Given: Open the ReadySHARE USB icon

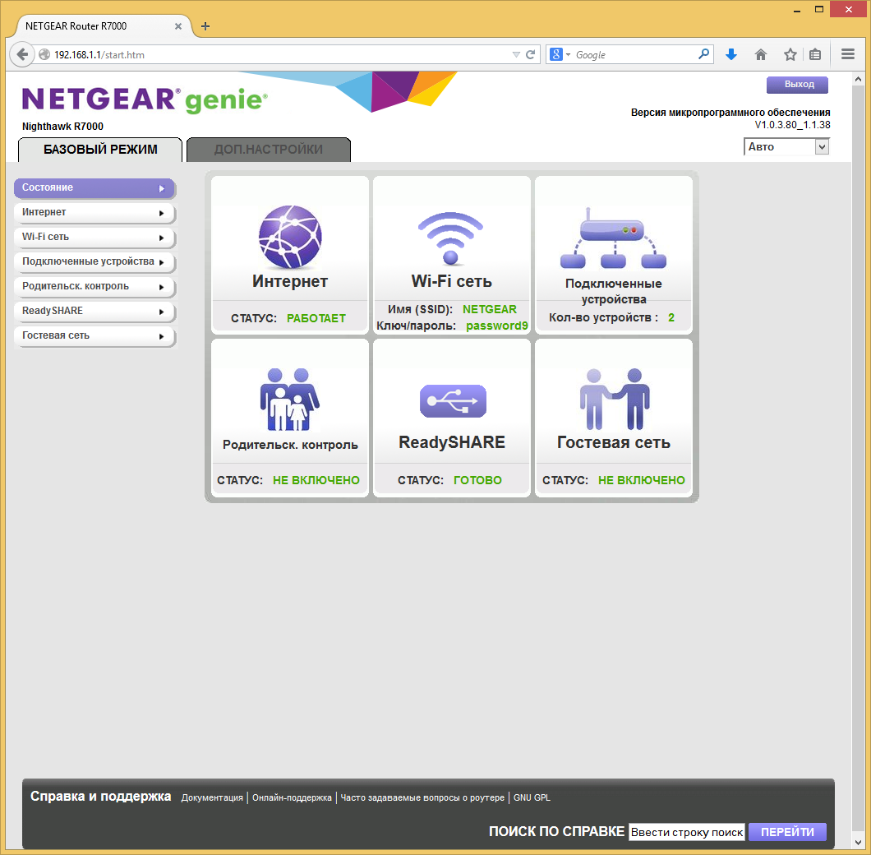Looking at the screenshot, I should point(453,401).
